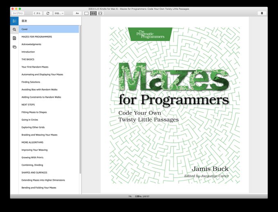
Task: Switch to multi-page grid view
Action: [100, 13]
